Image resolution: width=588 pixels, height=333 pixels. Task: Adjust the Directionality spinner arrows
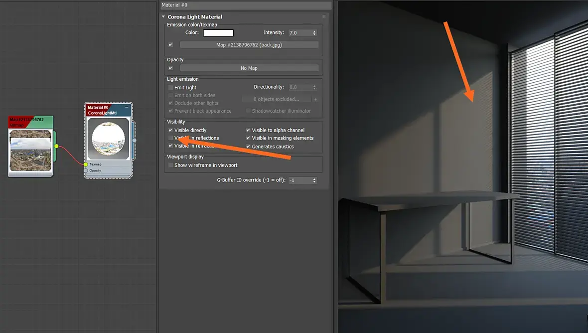point(314,87)
